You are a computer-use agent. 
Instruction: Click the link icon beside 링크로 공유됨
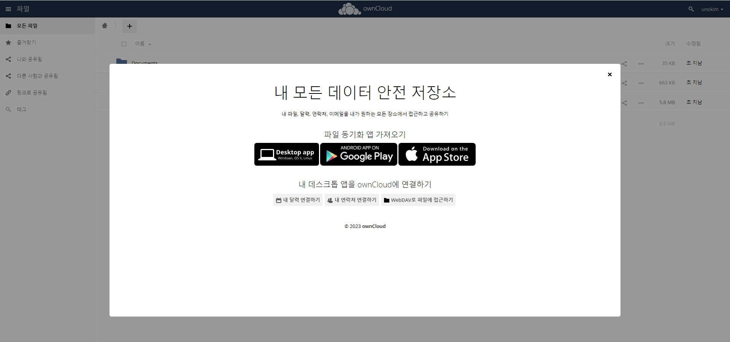[8, 93]
